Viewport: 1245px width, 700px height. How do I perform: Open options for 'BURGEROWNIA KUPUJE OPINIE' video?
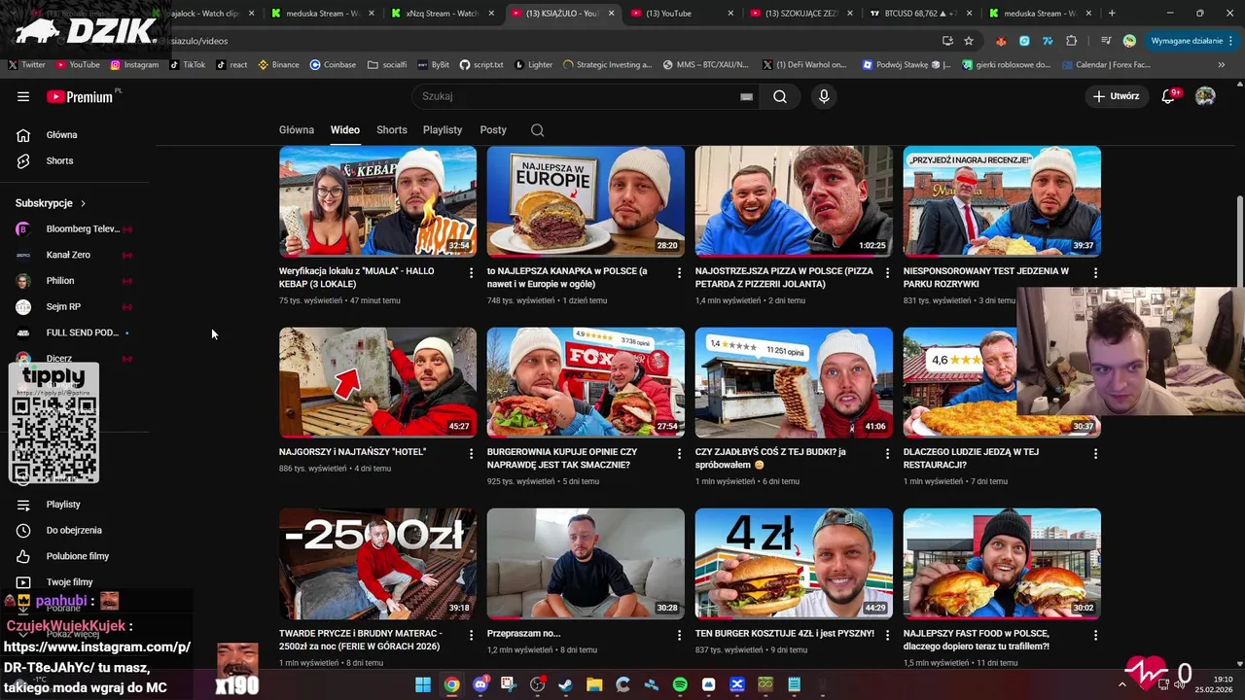[x=679, y=454]
